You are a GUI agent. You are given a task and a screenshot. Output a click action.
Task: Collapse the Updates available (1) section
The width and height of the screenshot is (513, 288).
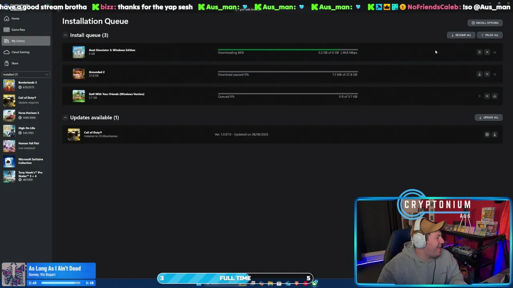[65, 118]
